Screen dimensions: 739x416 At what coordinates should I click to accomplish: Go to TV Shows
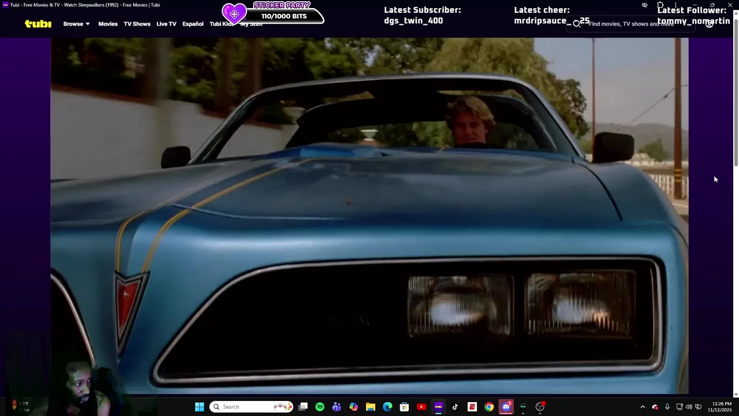(x=137, y=24)
